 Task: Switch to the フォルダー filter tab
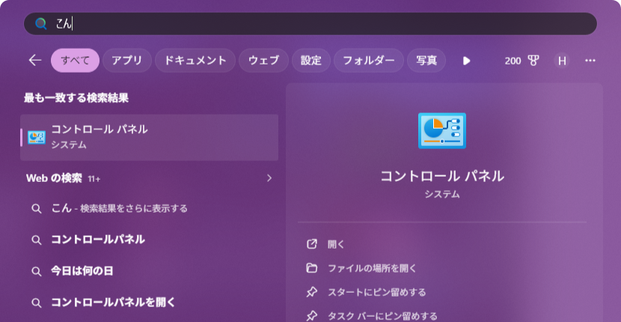tap(368, 61)
